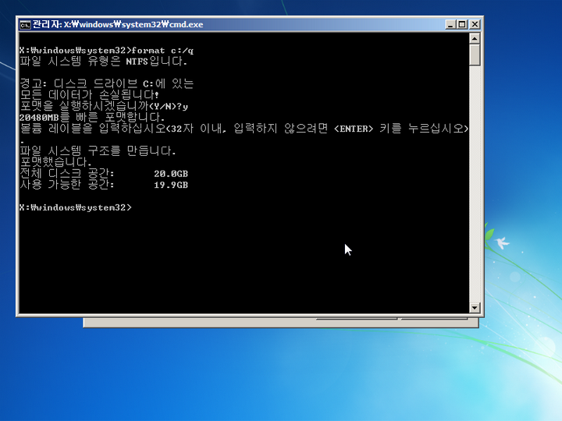Click the 19.9GB available space value
Viewport: 562px width, 421px height.
coord(171,185)
